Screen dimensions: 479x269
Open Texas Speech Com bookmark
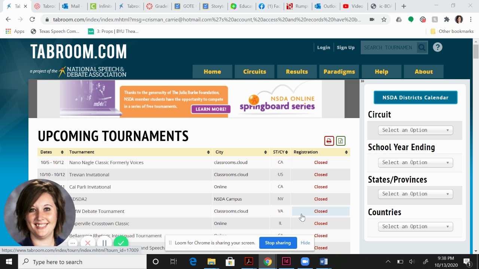coord(55,31)
